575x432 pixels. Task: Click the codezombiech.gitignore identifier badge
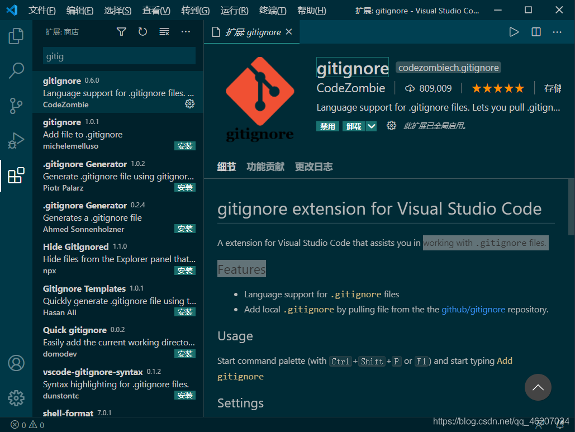pos(449,68)
